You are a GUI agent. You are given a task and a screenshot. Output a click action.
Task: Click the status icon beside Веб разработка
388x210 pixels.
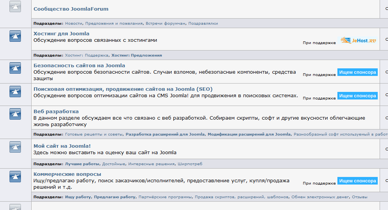15,114
